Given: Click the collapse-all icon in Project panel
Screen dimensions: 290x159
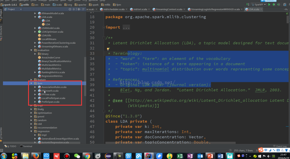Looking at the screenshot, I should (74, 9).
